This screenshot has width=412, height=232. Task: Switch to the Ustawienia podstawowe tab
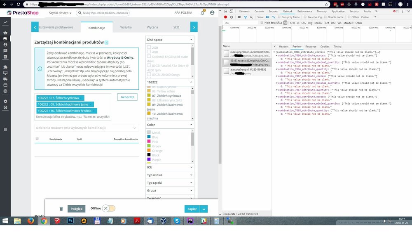click(x=56, y=27)
